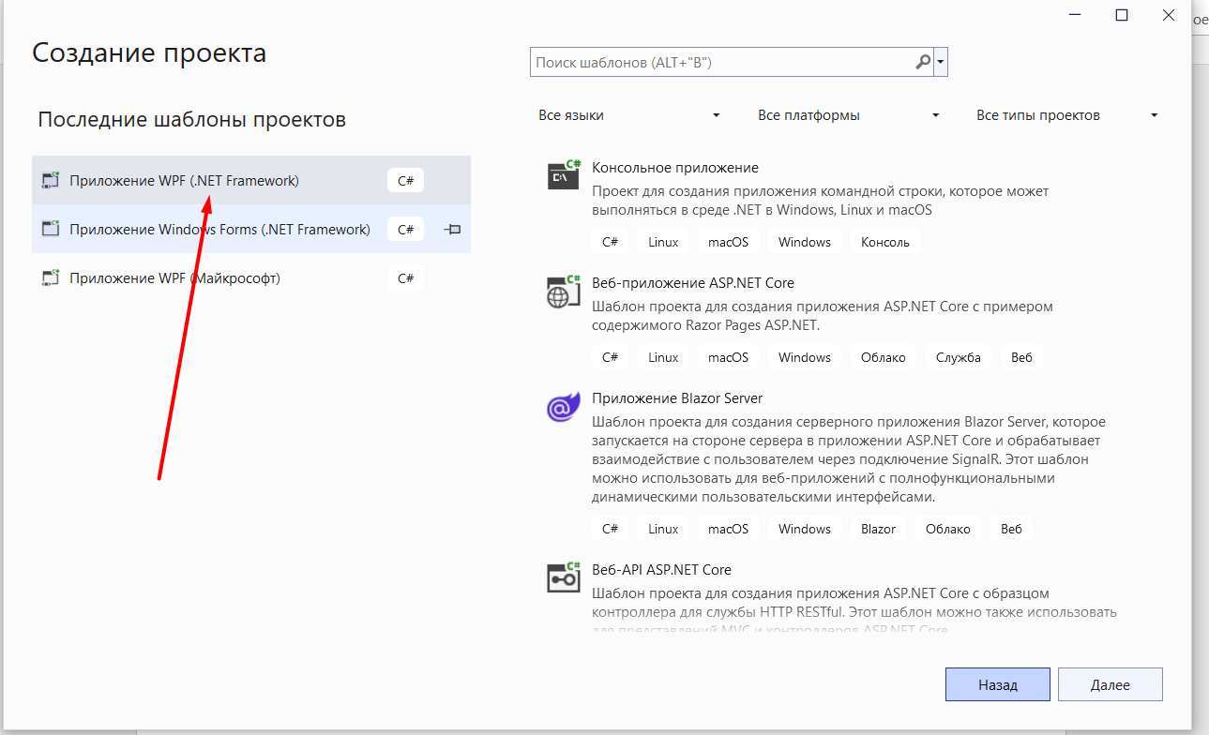Click the ASP.NET Core web app globe icon
Screen dimensions: 1209x735
point(564,291)
